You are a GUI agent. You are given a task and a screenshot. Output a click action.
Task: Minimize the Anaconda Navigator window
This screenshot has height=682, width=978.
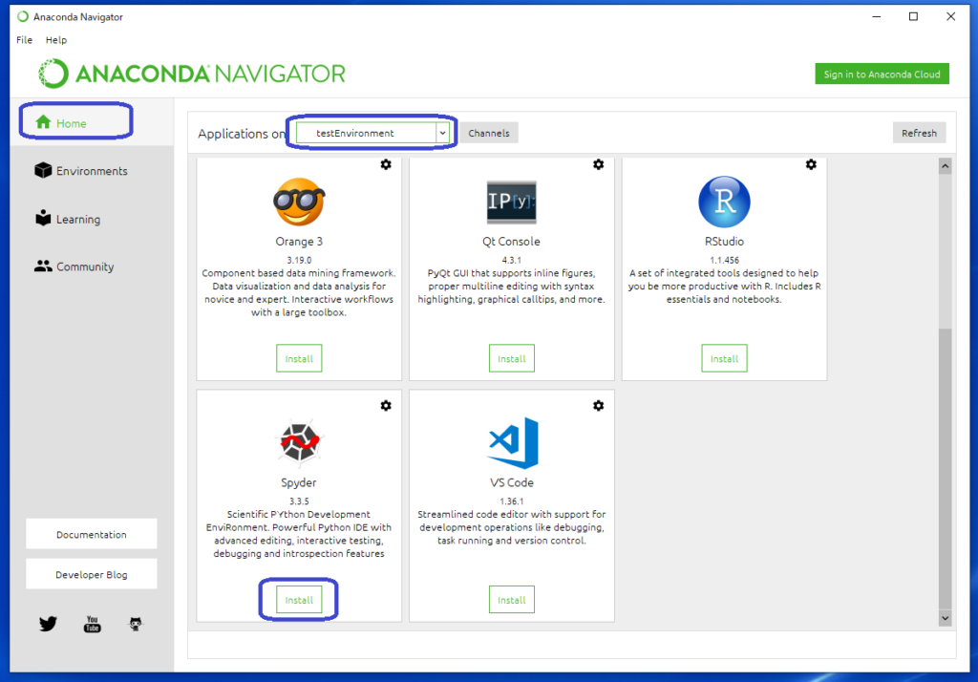point(877,17)
